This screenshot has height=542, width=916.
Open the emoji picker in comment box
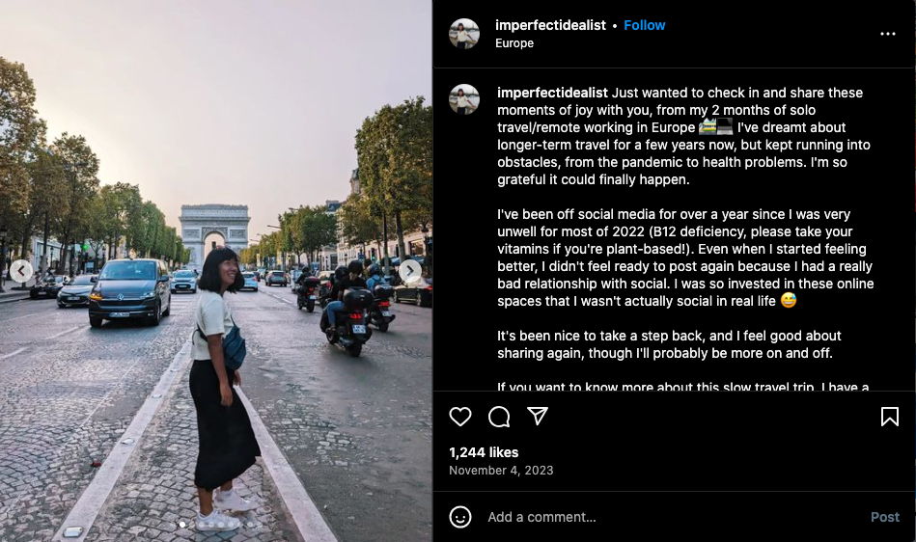coord(460,517)
